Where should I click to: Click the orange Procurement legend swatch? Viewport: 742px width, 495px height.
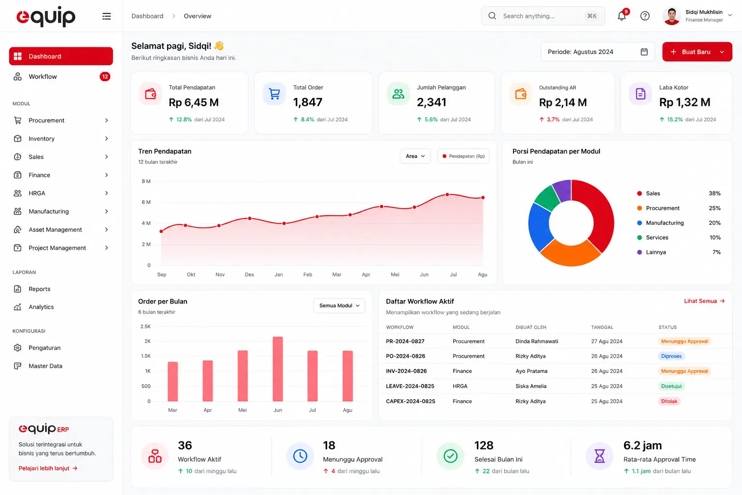click(640, 208)
